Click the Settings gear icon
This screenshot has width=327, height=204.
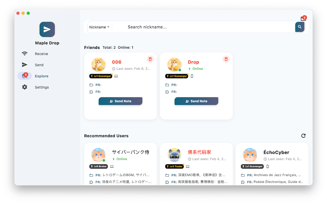click(x=25, y=87)
